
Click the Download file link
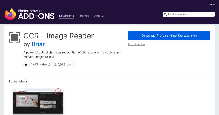[x=136, y=44]
